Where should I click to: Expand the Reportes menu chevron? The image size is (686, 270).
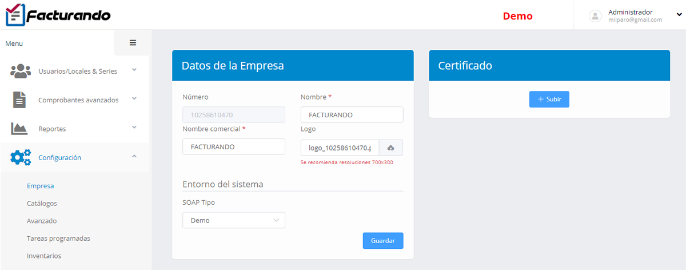click(x=134, y=127)
